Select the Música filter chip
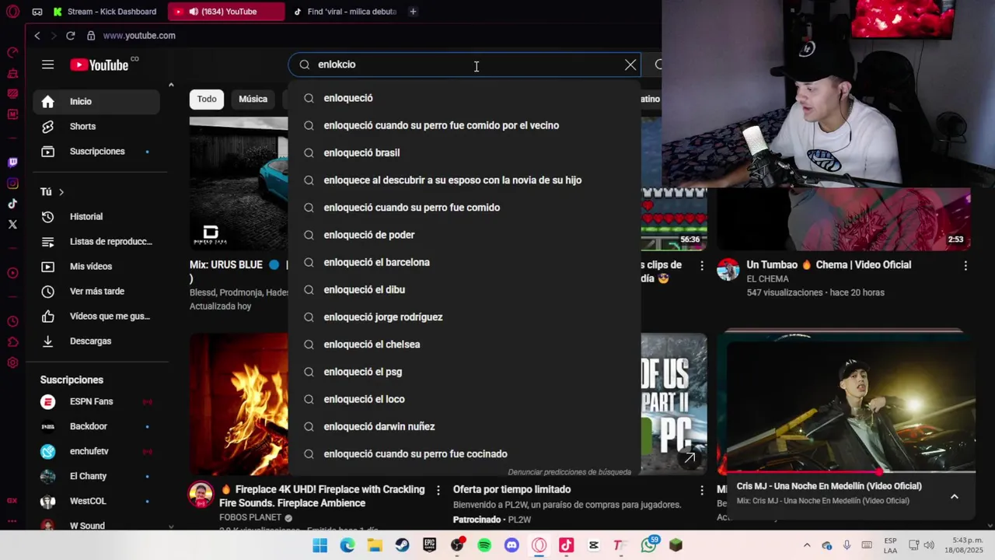Viewport: 995px width, 560px height. pos(253,99)
